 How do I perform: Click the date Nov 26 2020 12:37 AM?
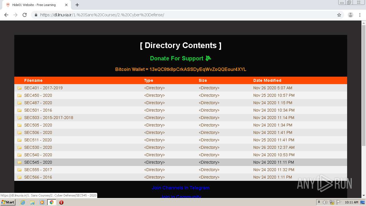tap(274, 147)
